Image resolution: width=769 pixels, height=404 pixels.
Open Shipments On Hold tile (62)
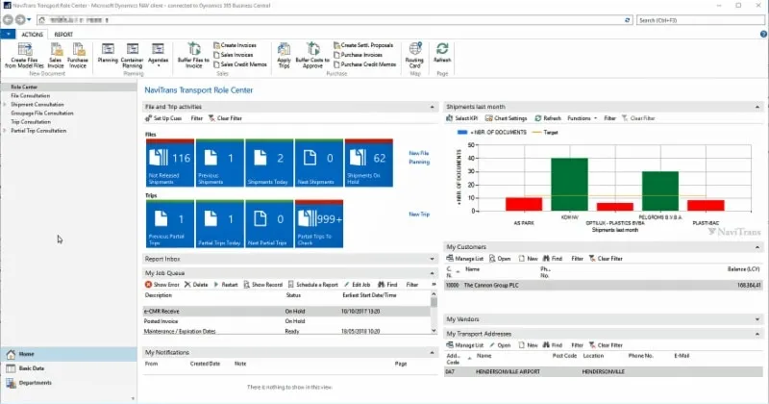[369, 163]
